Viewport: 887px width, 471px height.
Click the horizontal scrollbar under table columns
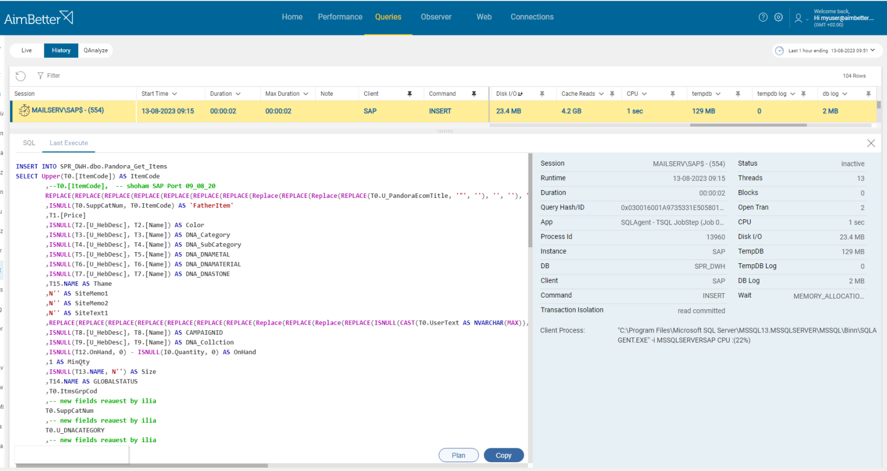[x=748, y=125]
